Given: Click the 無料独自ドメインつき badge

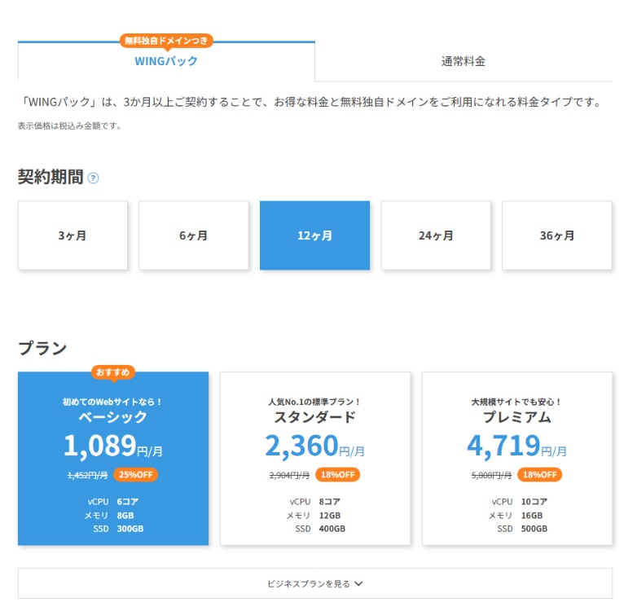Looking at the screenshot, I should pyautogui.click(x=166, y=41).
